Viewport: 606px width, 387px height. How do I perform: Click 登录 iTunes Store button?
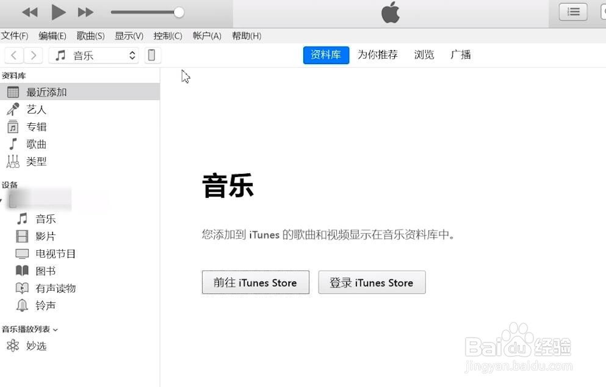(x=372, y=282)
